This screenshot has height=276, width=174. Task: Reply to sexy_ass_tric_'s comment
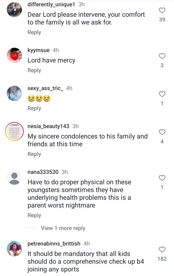click(34, 108)
